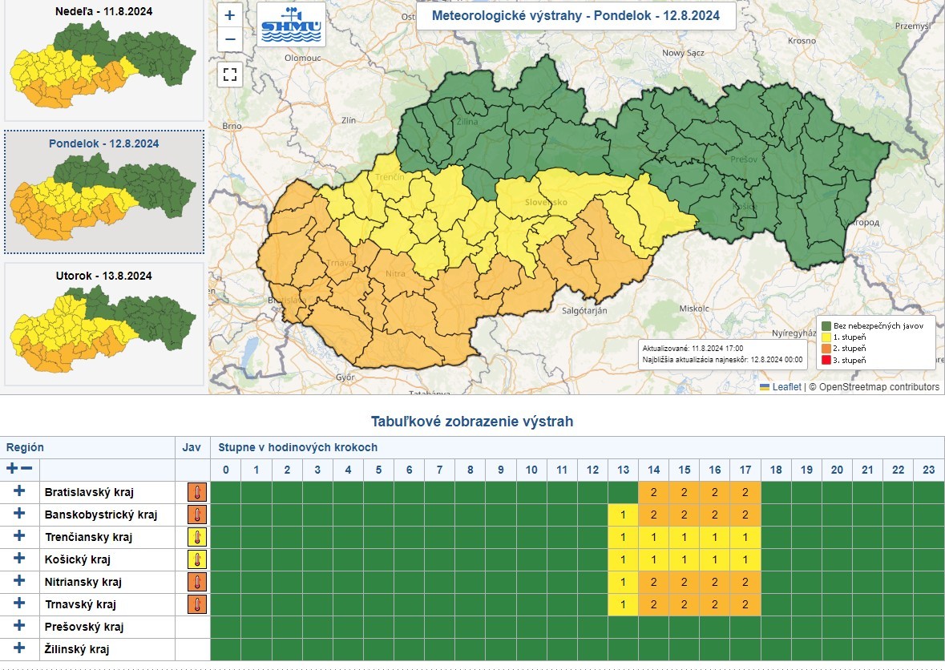Image resolution: width=945 pixels, height=670 pixels.
Task: Click the Žilina label on the map
Action: pyautogui.click(x=467, y=122)
